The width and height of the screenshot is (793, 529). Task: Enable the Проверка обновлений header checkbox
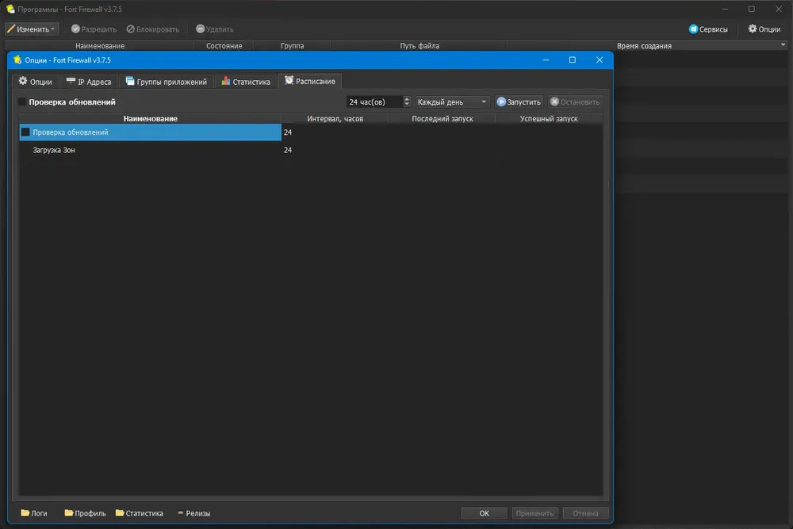pyautogui.click(x=21, y=102)
